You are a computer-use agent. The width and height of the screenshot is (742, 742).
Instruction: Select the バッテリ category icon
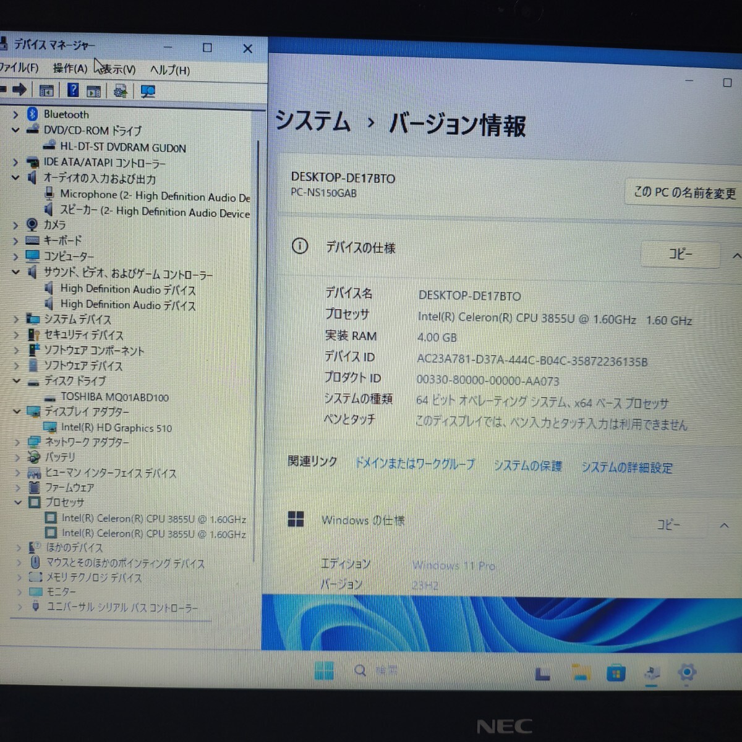tap(34, 457)
